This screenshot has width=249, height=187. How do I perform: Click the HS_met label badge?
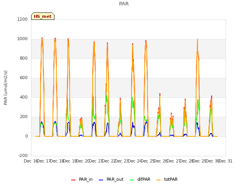click(x=43, y=16)
